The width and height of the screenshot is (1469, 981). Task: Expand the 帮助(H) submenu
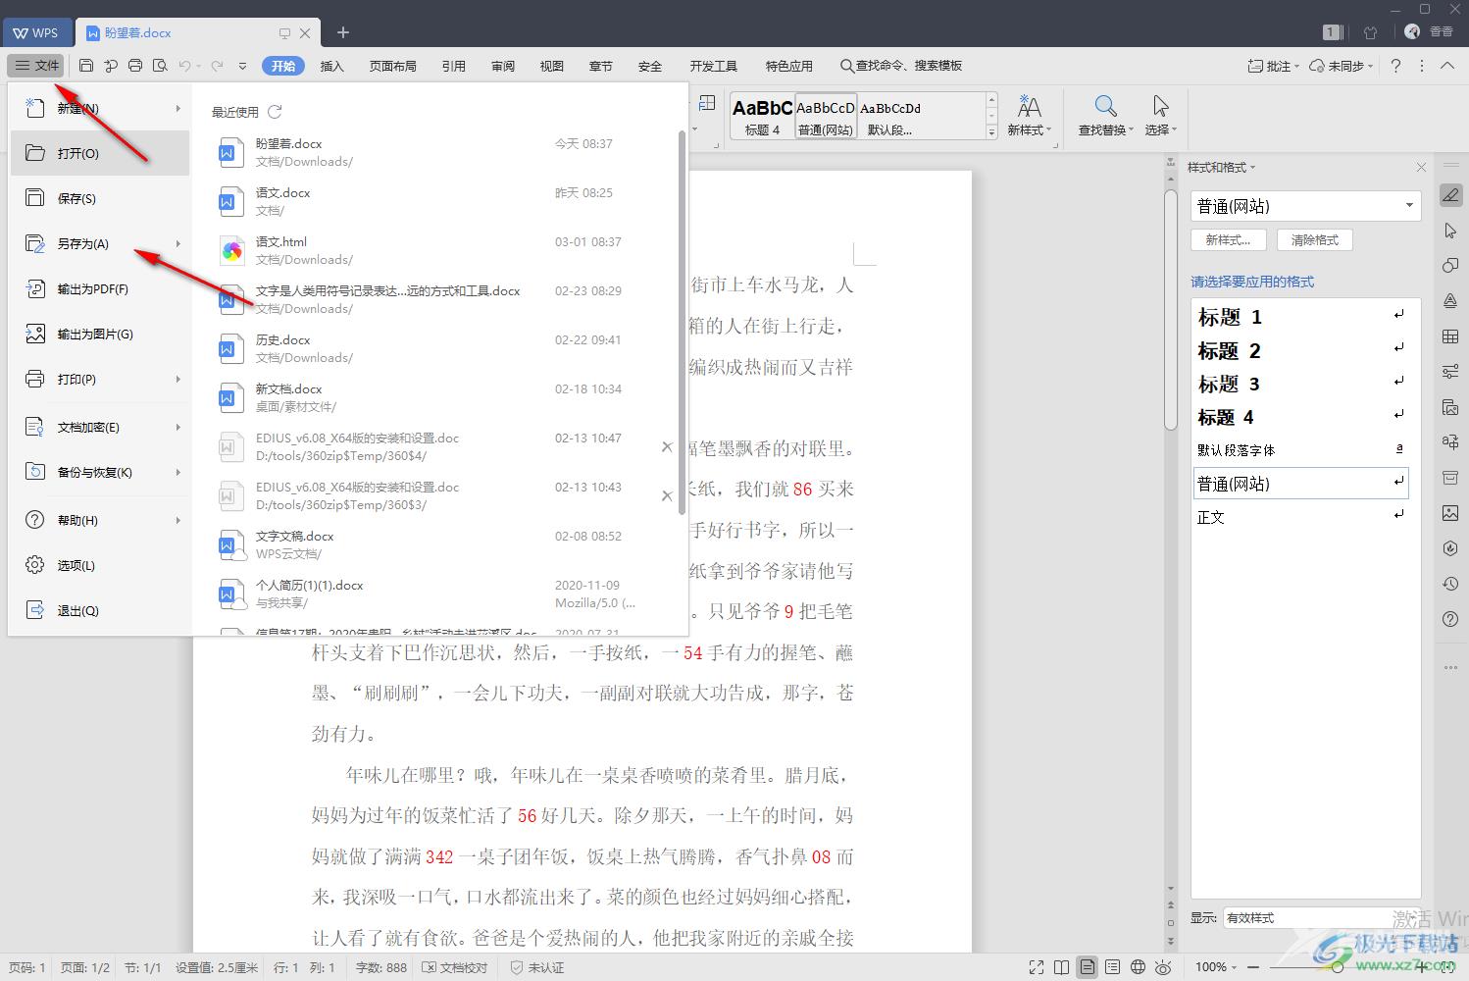click(177, 520)
